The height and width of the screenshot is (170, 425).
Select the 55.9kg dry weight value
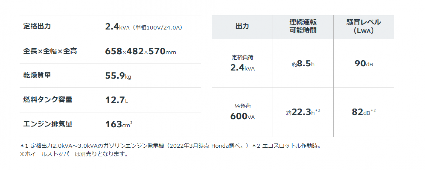point(118,76)
